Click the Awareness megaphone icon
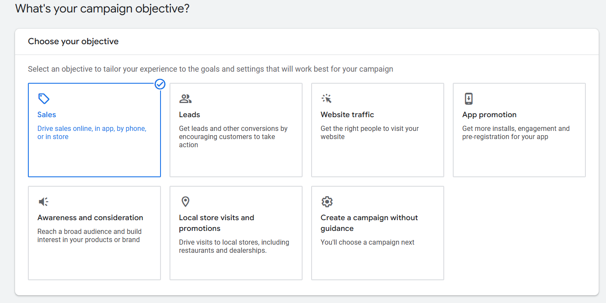The height and width of the screenshot is (303, 606). [x=43, y=202]
